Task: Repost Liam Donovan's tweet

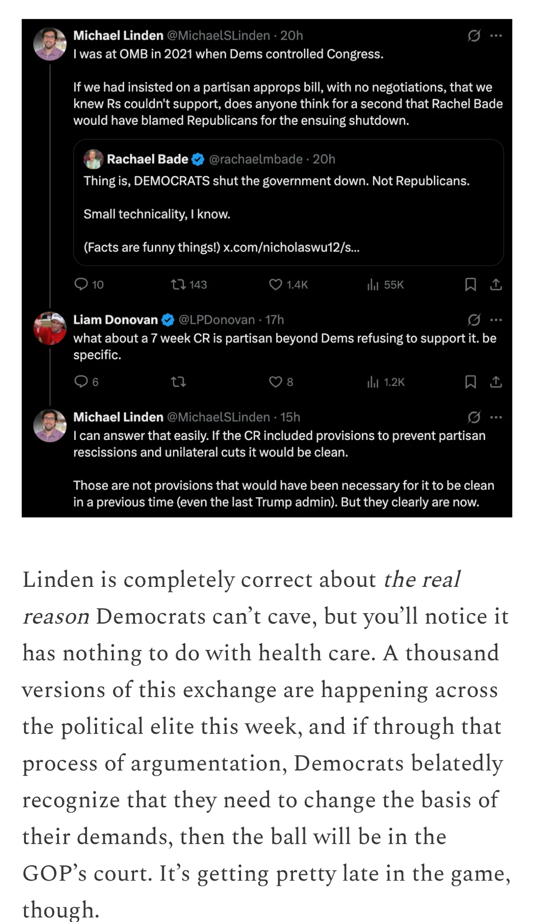Action: coord(178,382)
